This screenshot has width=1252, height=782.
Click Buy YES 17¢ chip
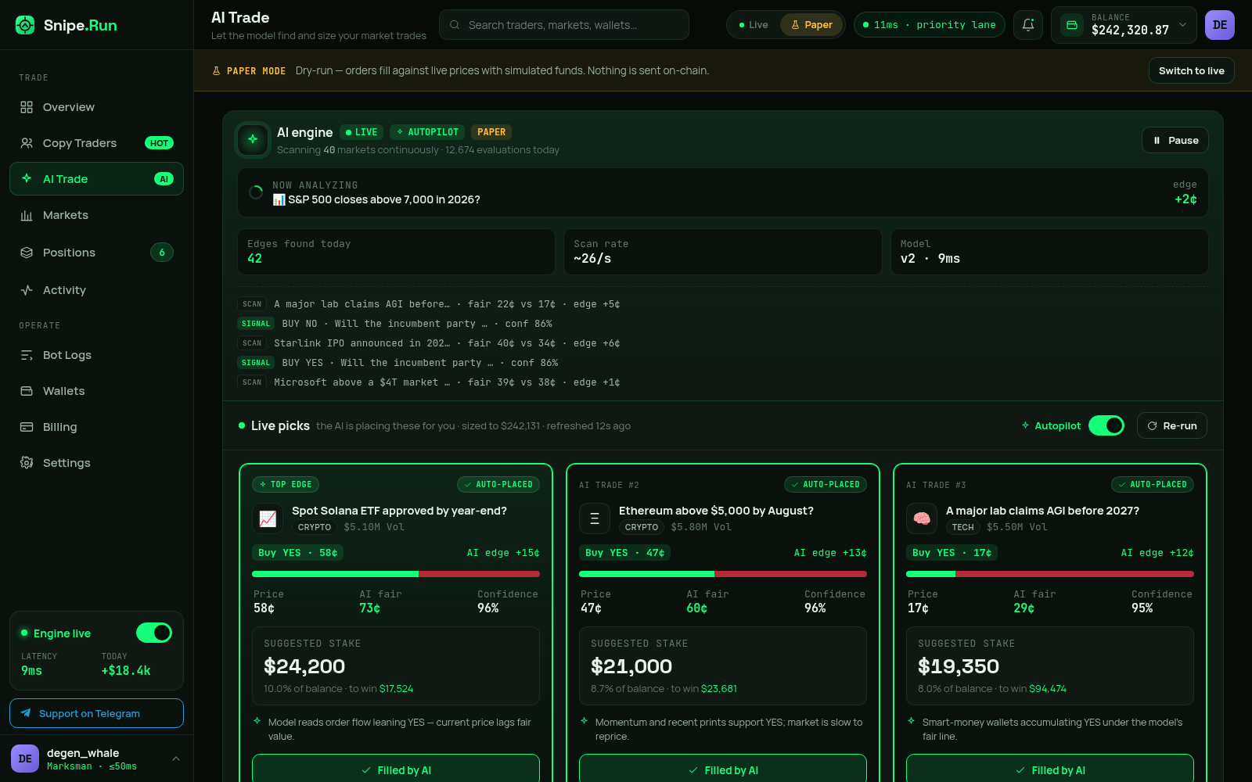pos(952,553)
